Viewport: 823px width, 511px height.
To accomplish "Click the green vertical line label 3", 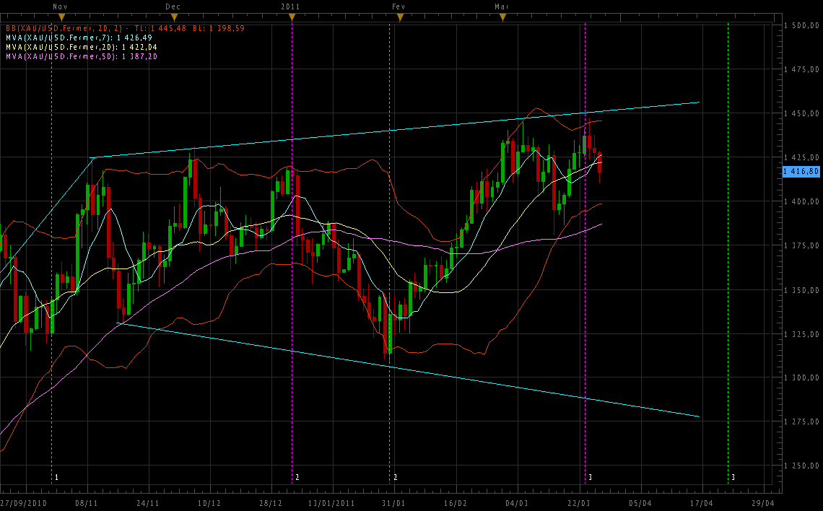I will click(733, 478).
